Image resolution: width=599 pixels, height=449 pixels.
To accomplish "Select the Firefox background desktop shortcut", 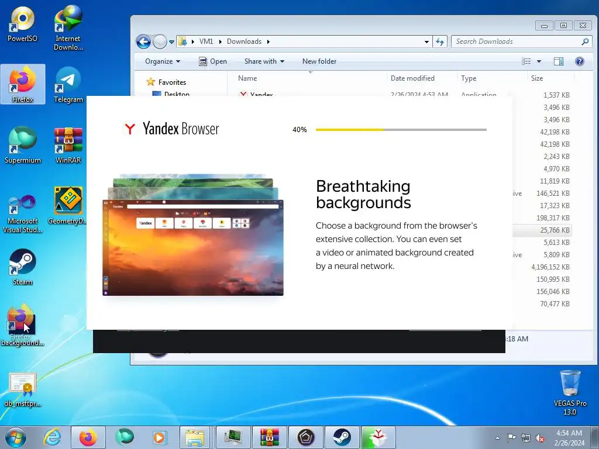I will click(x=22, y=324).
